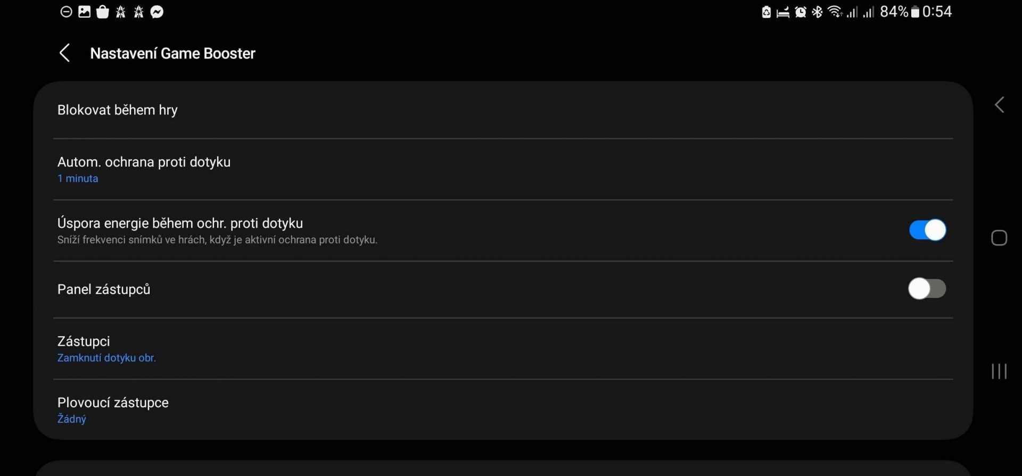
Task: Tap the image notification icon
Action: 84,12
